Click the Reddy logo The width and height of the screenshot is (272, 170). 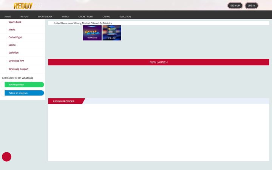tap(23, 6)
